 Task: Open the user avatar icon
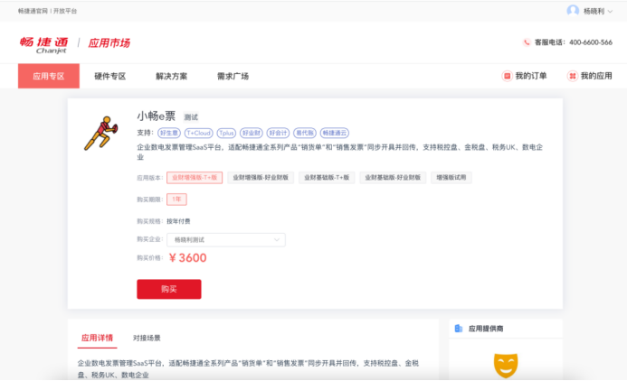(573, 10)
